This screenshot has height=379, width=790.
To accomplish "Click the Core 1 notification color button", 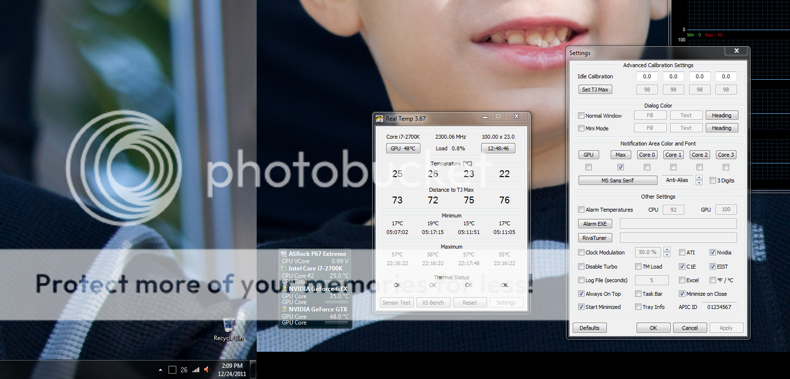I will tap(674, 155).
